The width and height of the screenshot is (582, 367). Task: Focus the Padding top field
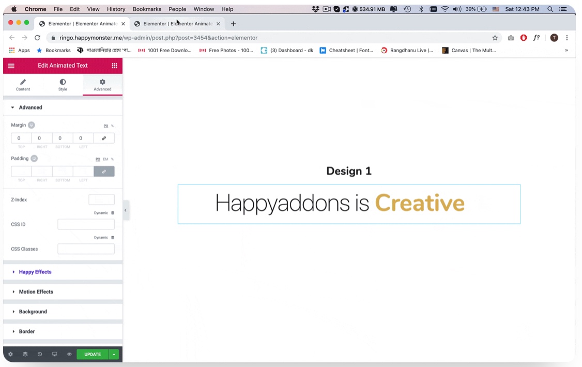click(21, 172)
